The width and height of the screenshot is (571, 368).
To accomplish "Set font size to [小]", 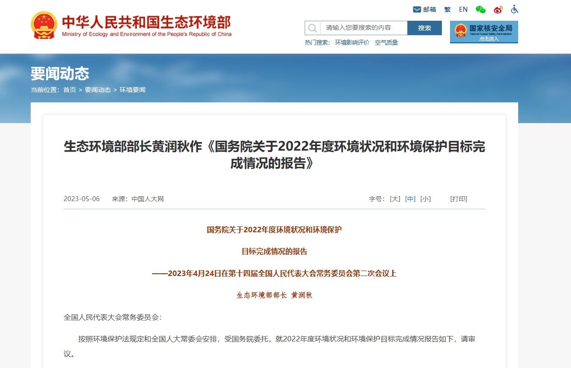I will (425, 199).
